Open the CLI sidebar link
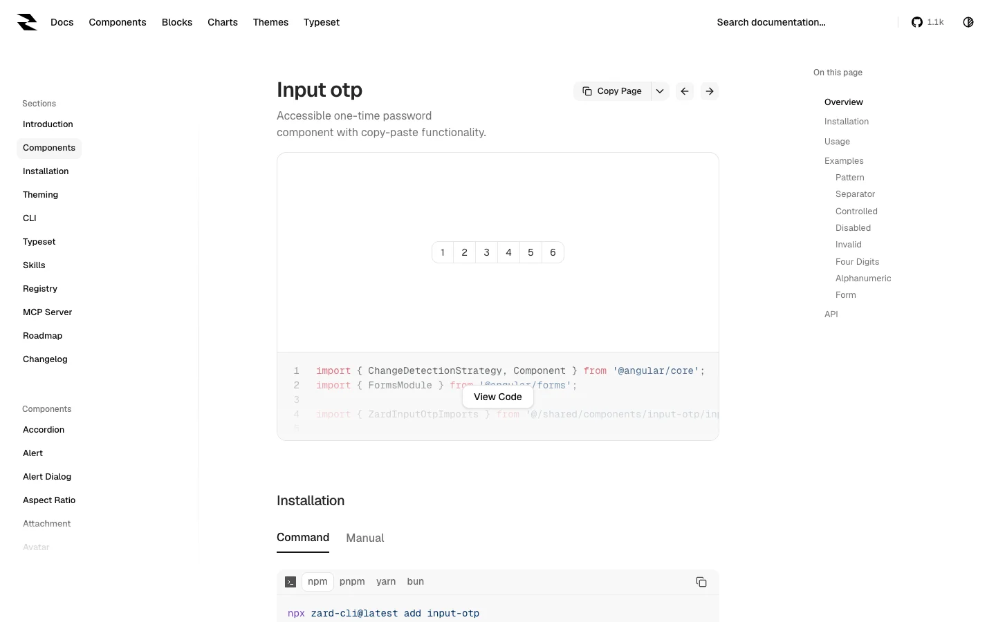 [x=30, y=218]
